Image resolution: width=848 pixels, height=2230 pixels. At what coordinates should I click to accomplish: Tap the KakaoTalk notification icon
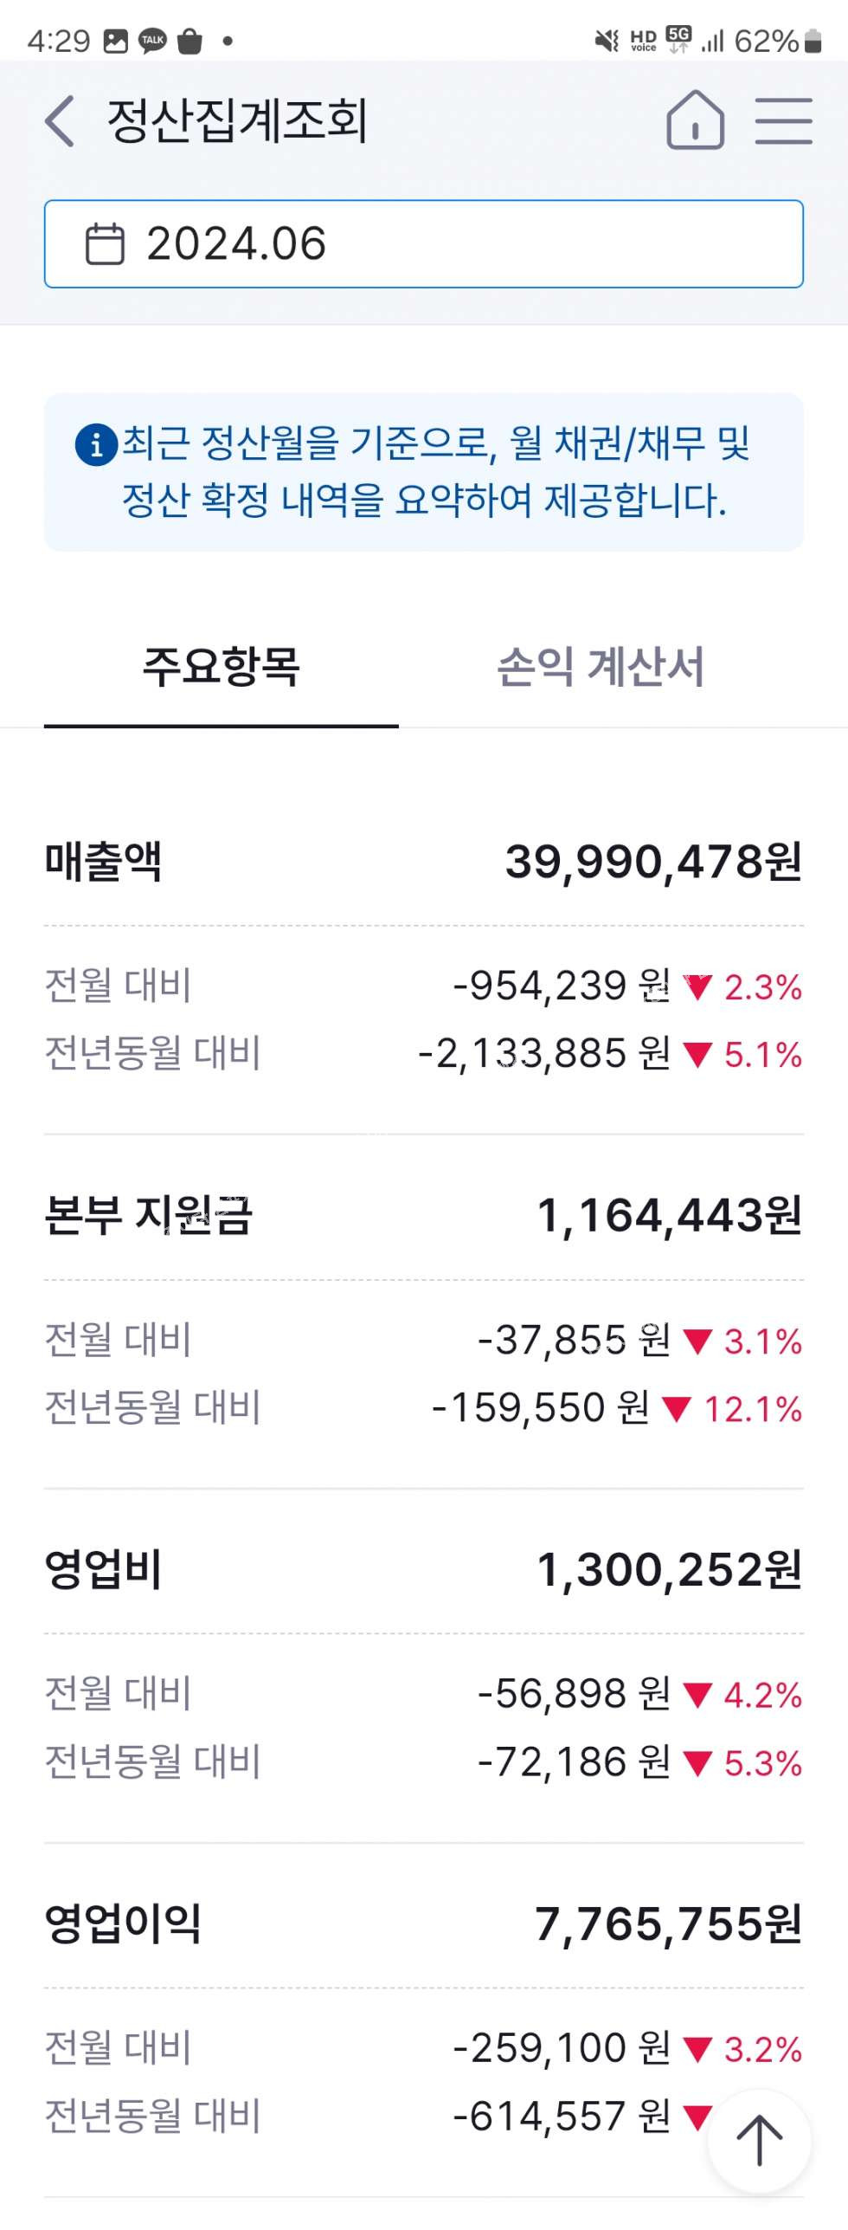coord(152,41)
